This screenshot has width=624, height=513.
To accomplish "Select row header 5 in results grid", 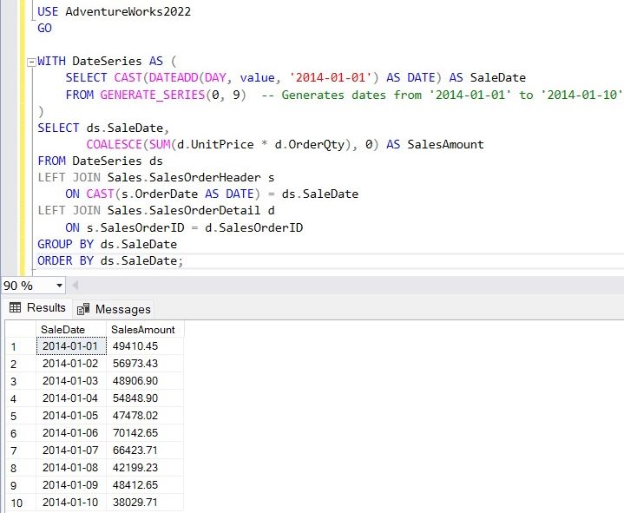I will [x=21, y=416].
